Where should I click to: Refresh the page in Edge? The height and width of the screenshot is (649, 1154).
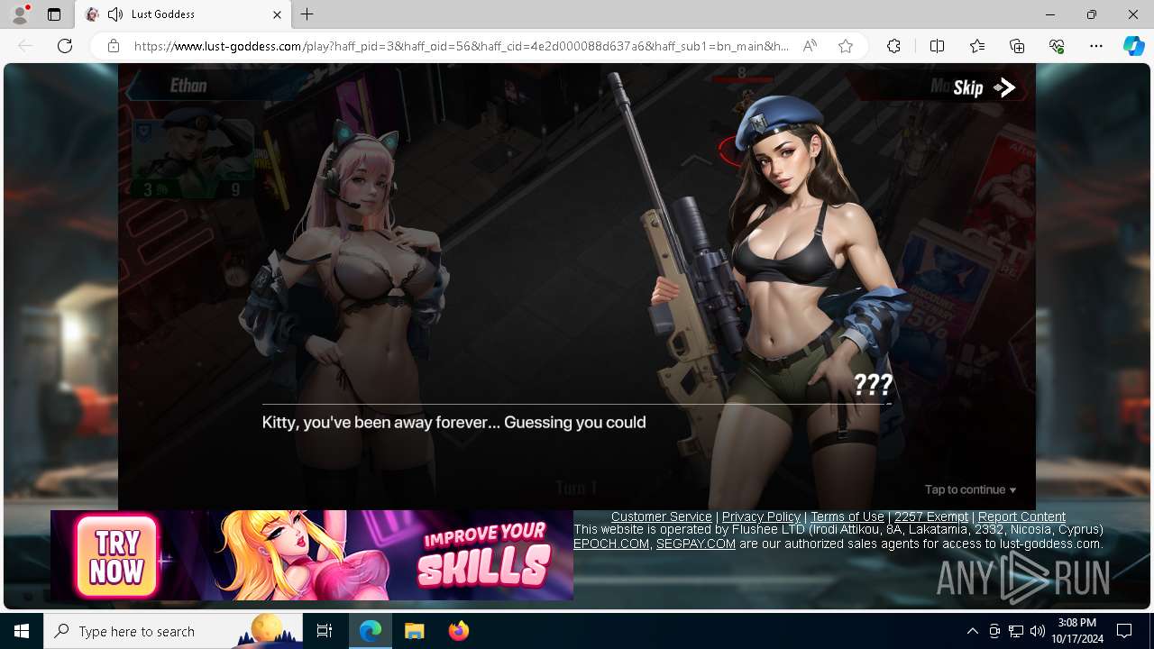[x=65, y=46]
